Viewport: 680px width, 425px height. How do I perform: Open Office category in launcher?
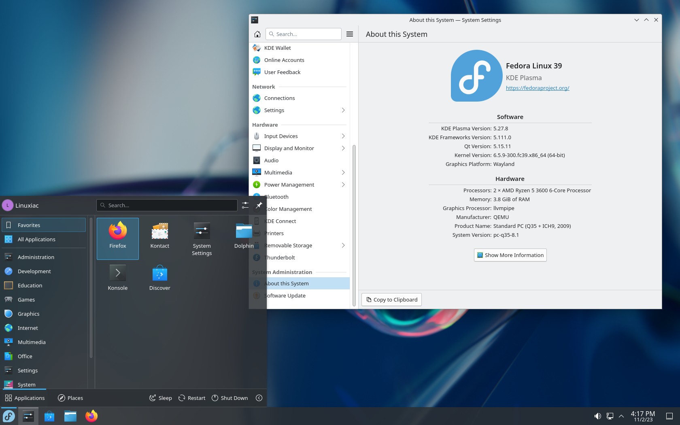point(44,356)
